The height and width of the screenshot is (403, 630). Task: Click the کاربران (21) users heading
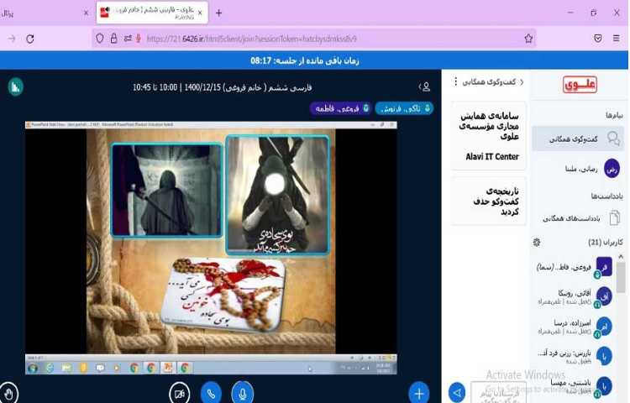coord(606,243)
